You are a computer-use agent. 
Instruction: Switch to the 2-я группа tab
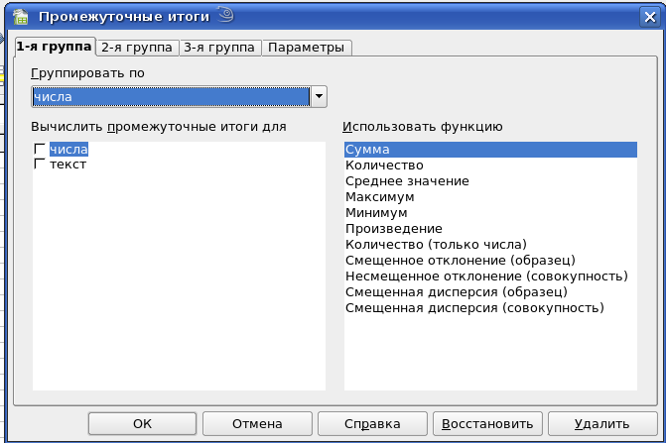coord(137,48)
